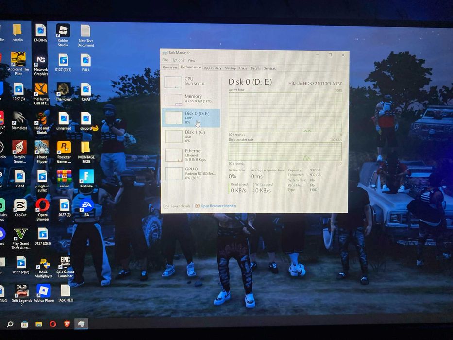Select the FULL image file icon
Image resolution: width=453 pixels, height=340 pixels.
[86, 63]
